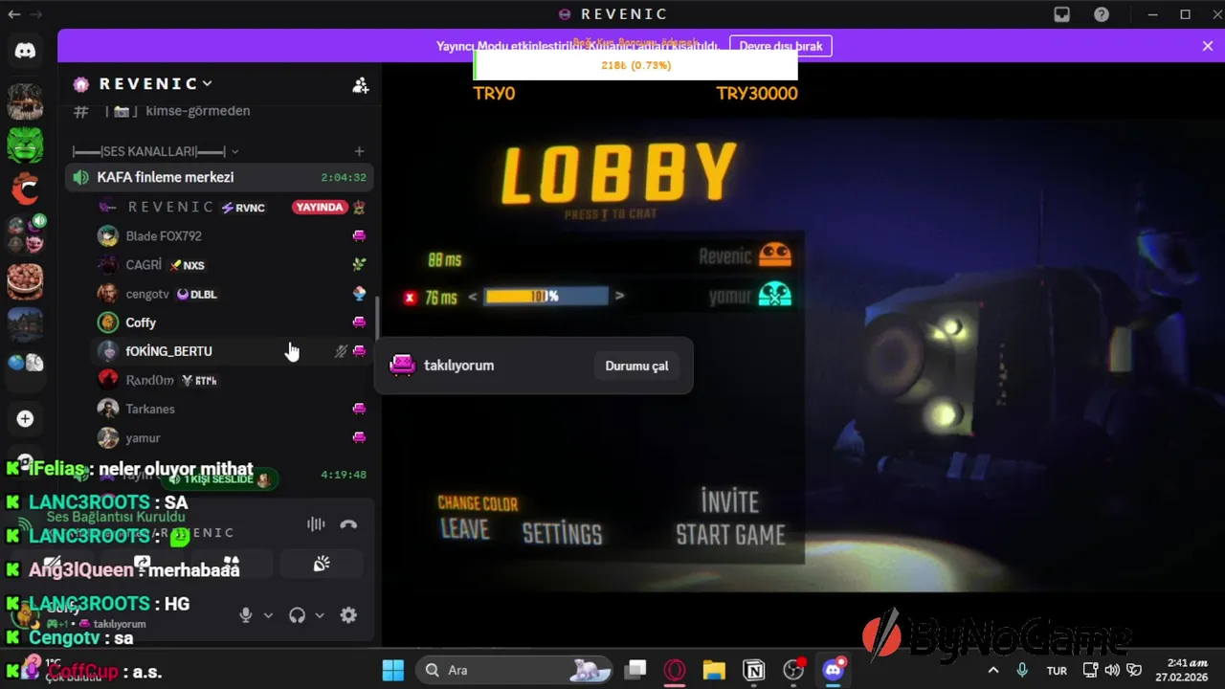Open the Discord user settings gear

(x=348, y=615)
